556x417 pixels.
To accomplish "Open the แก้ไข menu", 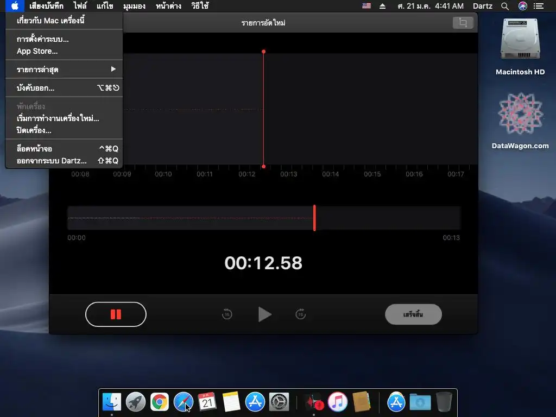I will tap(105, 6).
